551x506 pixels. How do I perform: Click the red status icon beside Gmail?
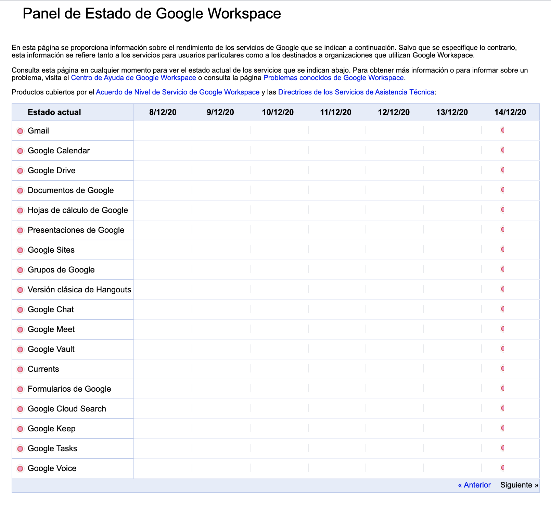20,131
